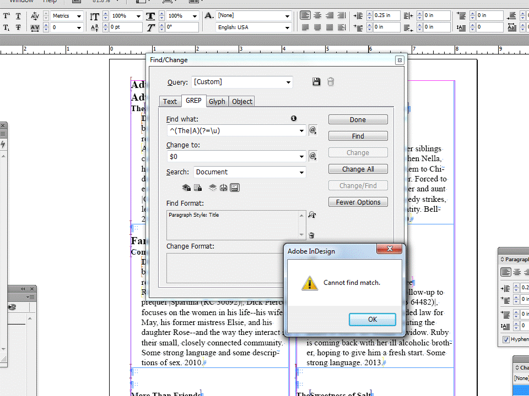Toggle Include Locked Stories search icon
Screen dimensions: 529x396
[x=198, y=188]
